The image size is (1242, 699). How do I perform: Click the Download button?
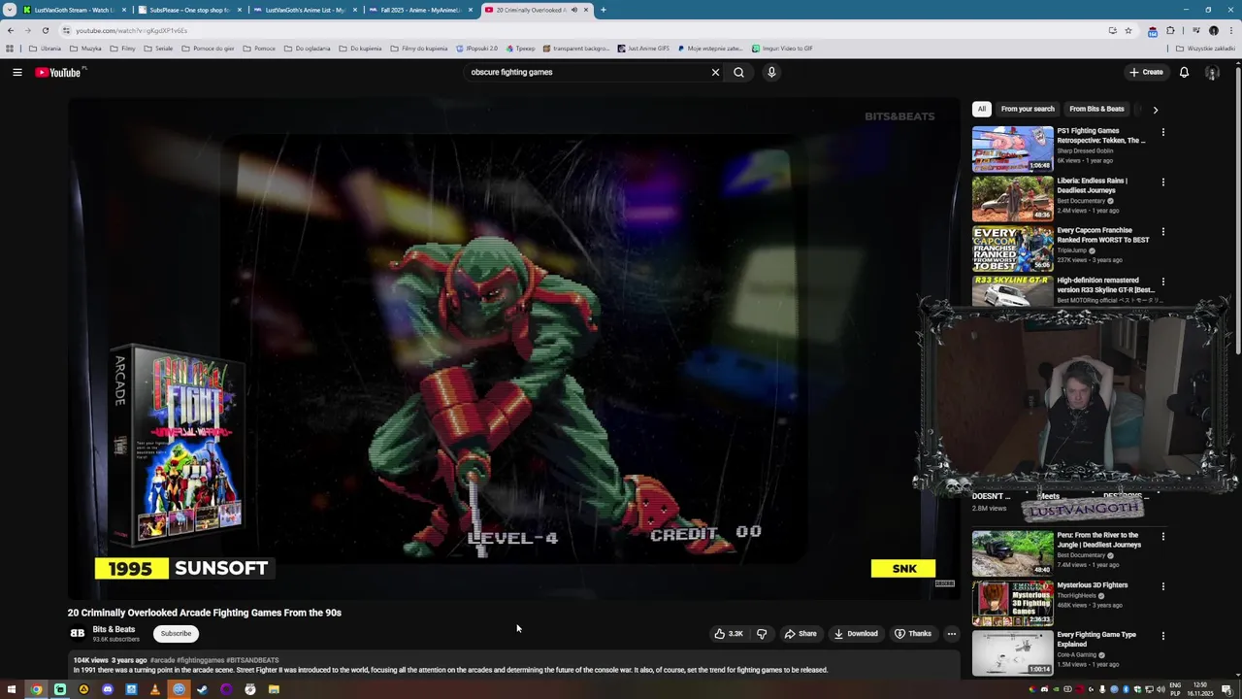(x=856, y=634)
